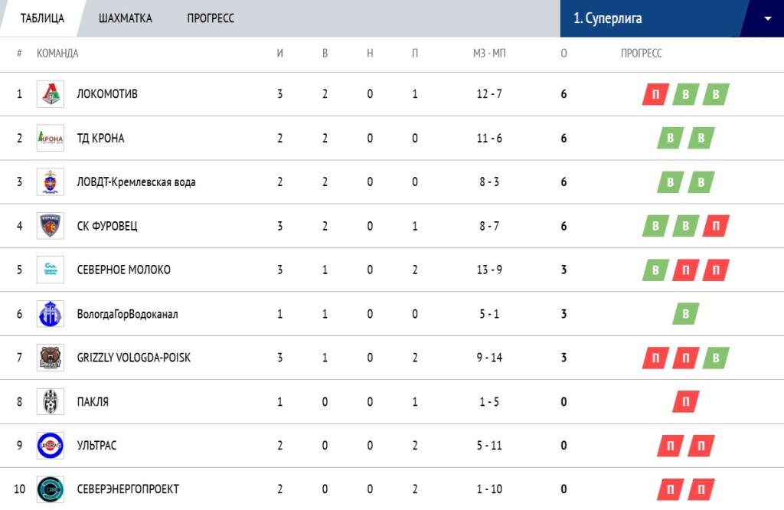Click the Grizzly Vologda-Poisk bear logo
Screen dimensions: 784x510
tap(51, 358)
